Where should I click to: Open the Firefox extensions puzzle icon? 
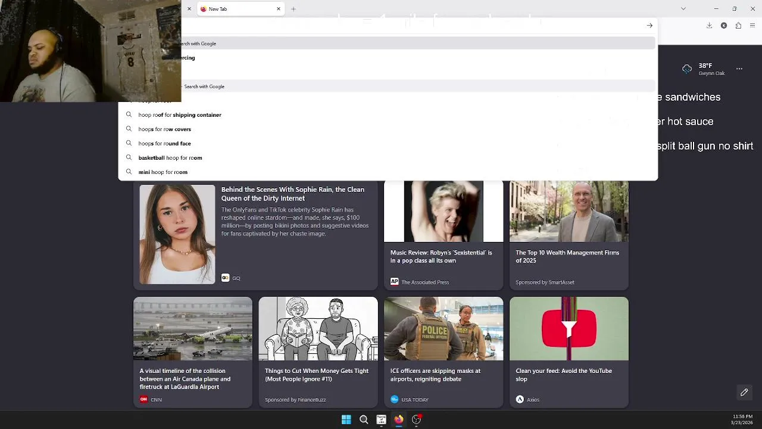(x=738, y=26)
